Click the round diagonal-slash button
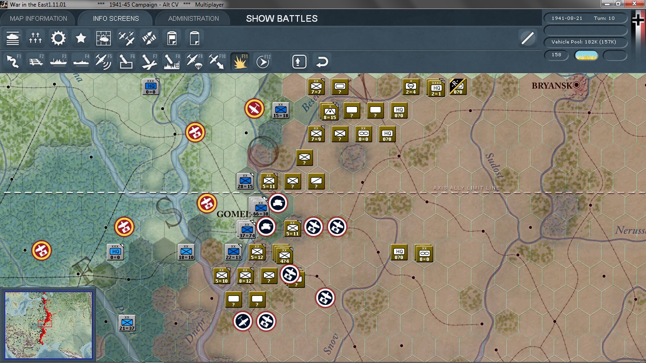 pyautogui.click(x=527, y=38)
